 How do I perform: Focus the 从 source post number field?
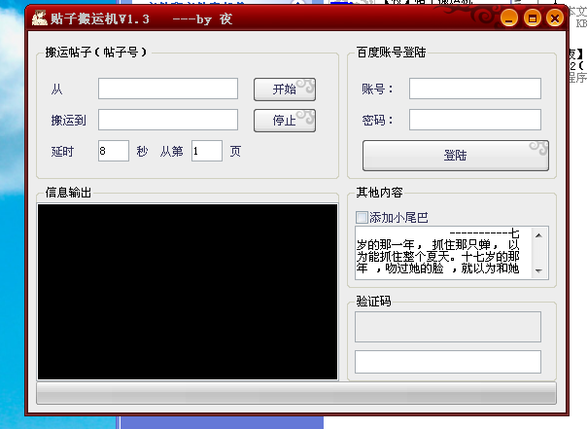click(167, 89)
